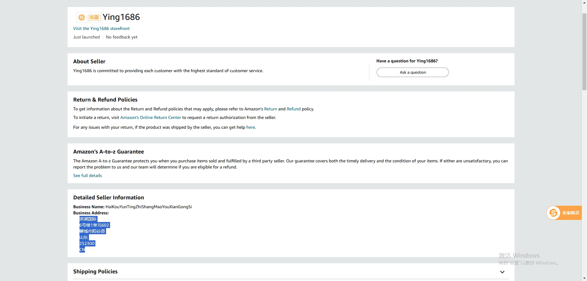
Task: Click the highlighted postal code 252300
Action: point(87,243)
